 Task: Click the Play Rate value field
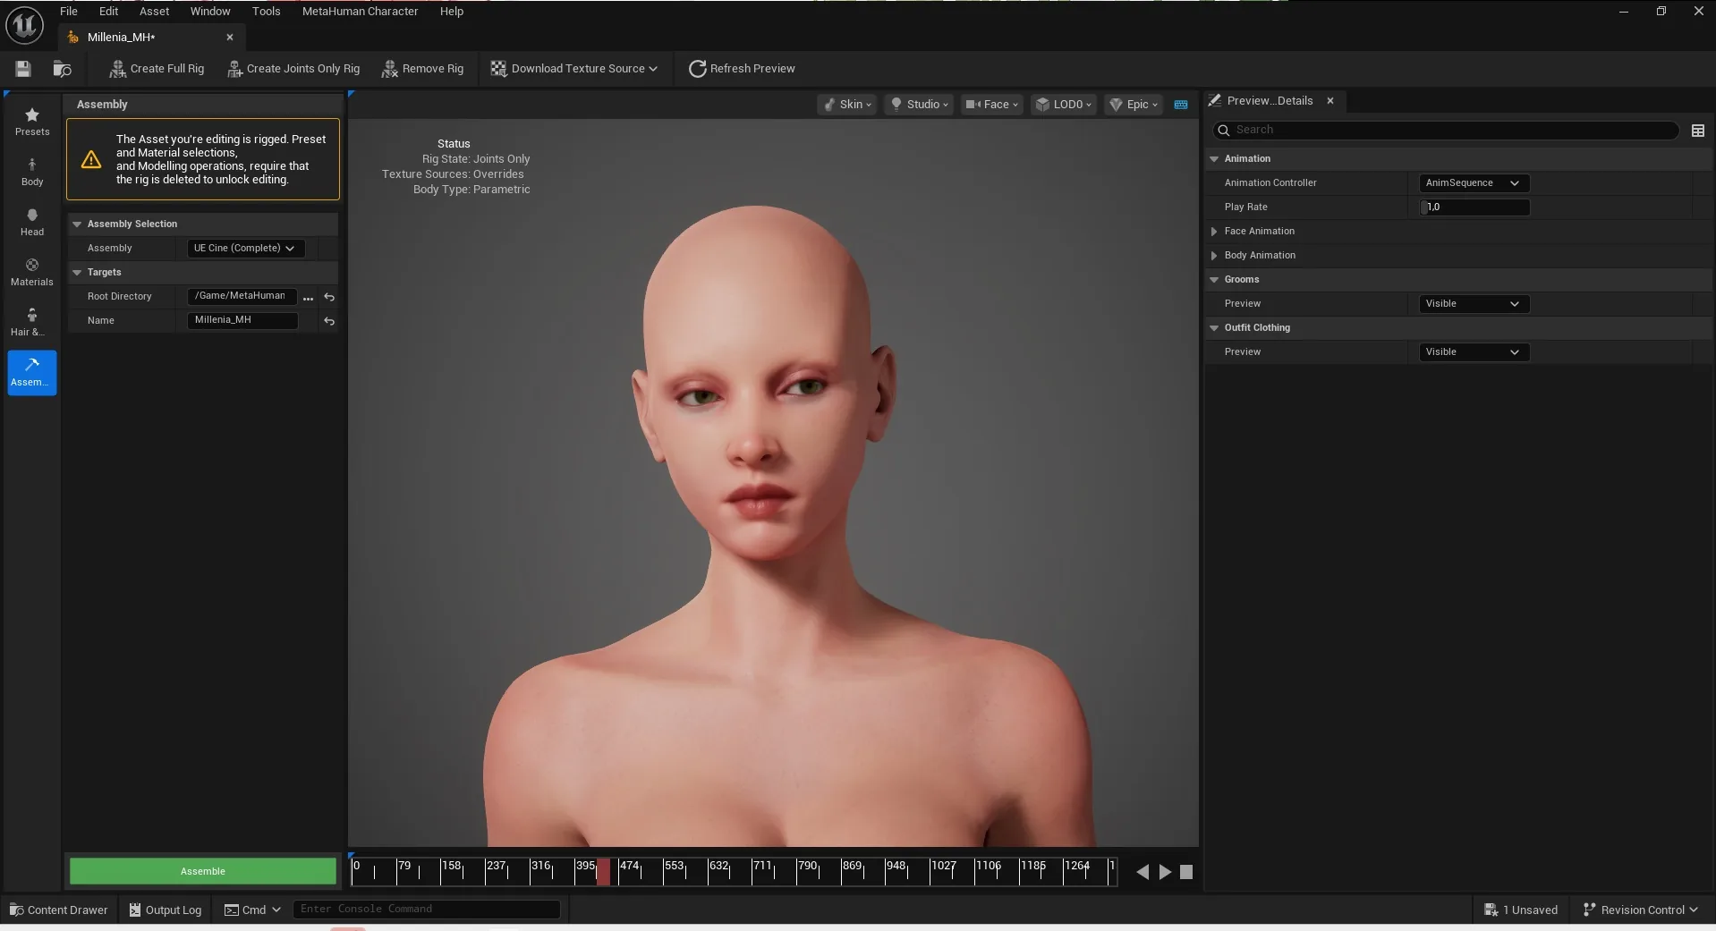[x=1474, y=207]
